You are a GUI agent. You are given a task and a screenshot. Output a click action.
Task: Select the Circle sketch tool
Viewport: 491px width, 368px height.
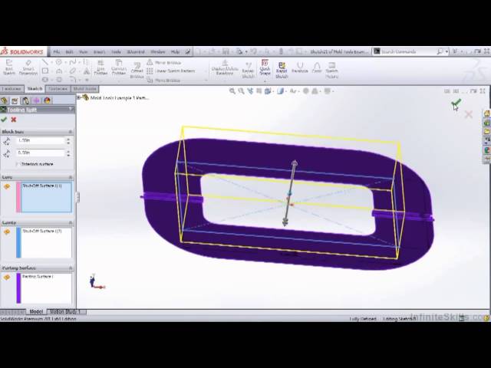click(x=59, y=62)
